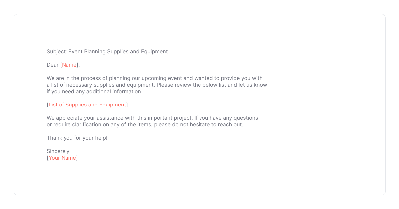Click the "Sincerely," closing text
399x209 pixels.
pyautogui.click(x=59, y=151)
